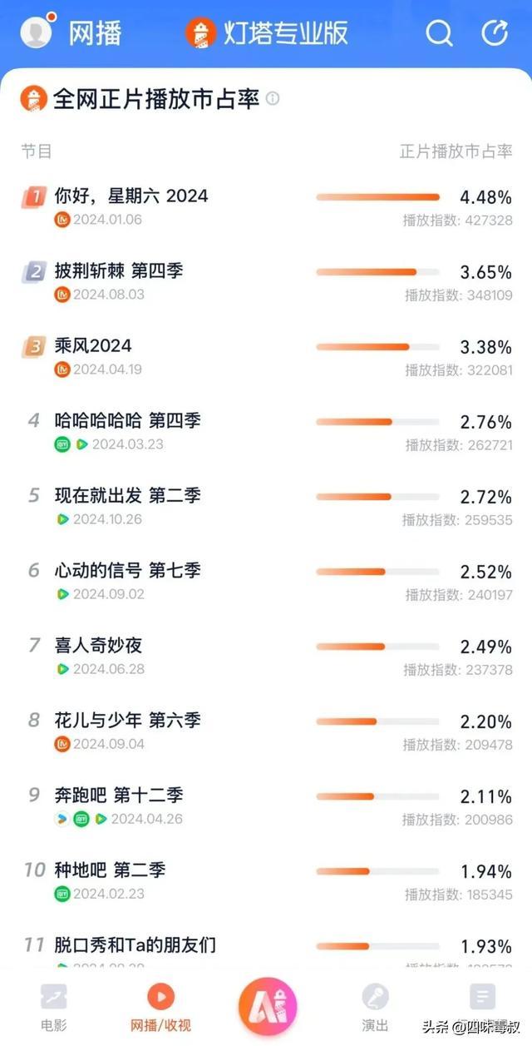Tap the 电影 tab icon

[54, 996]
